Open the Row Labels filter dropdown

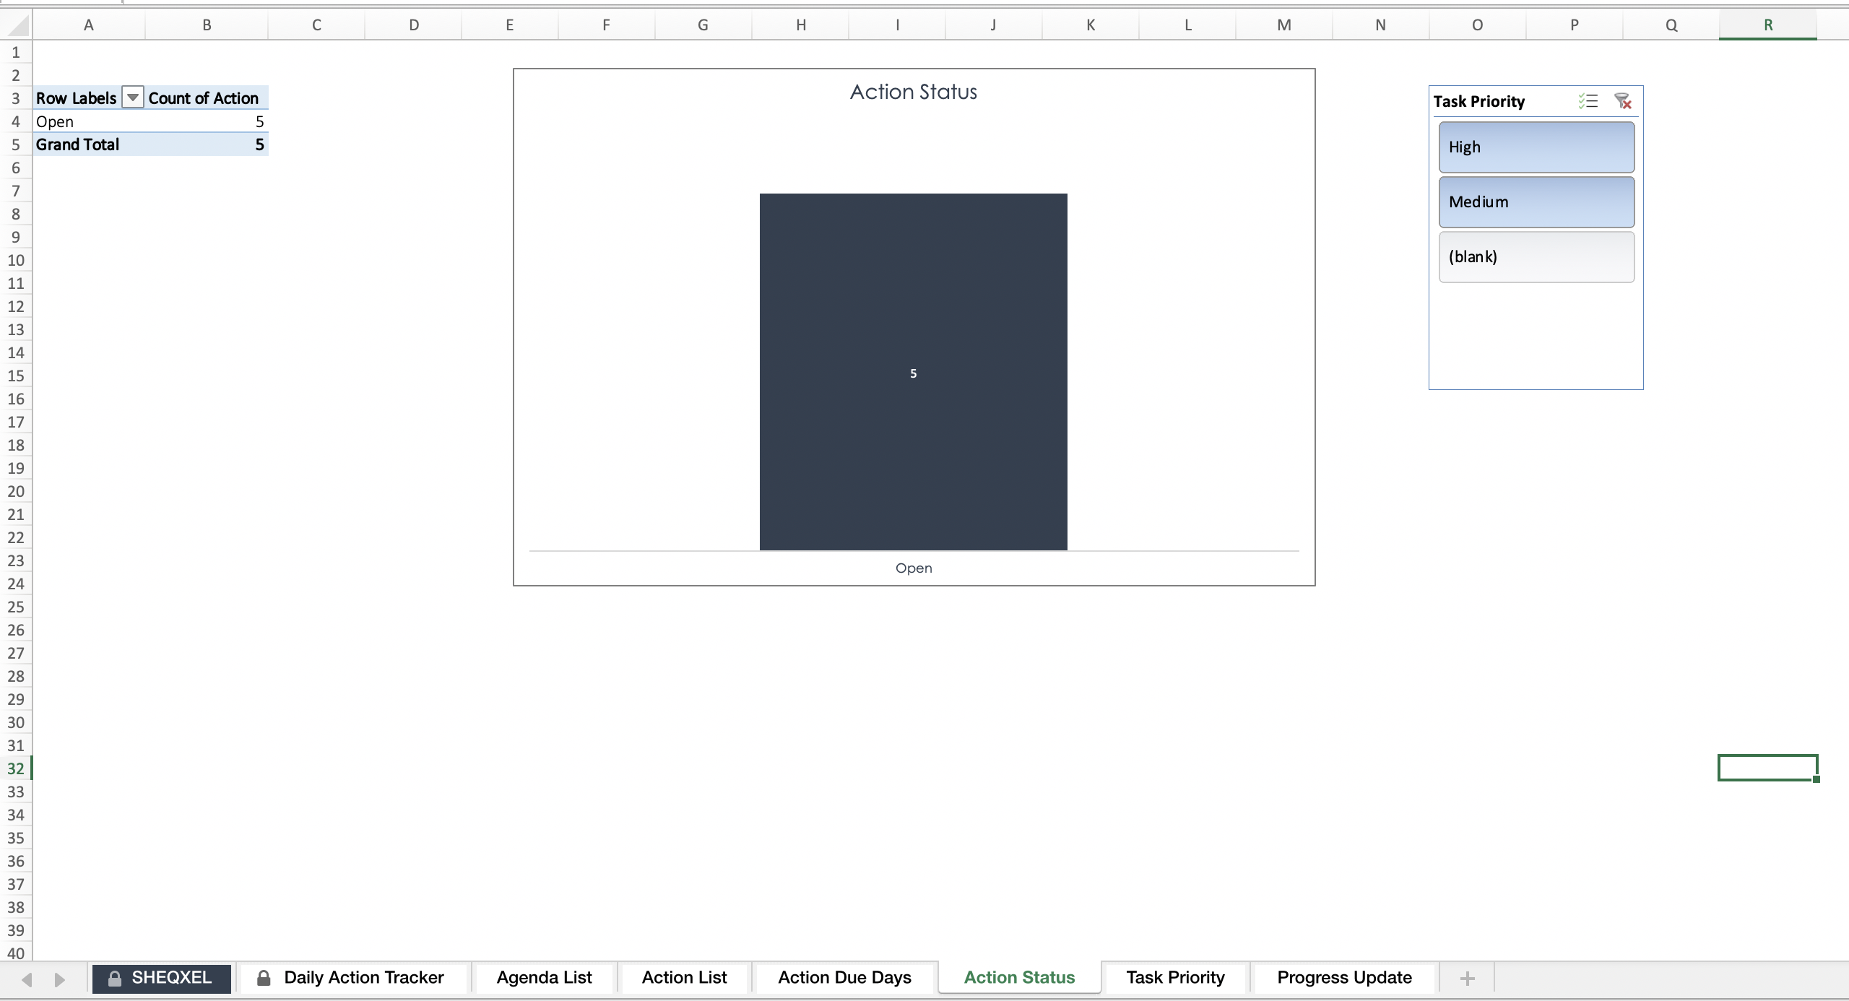133,97
